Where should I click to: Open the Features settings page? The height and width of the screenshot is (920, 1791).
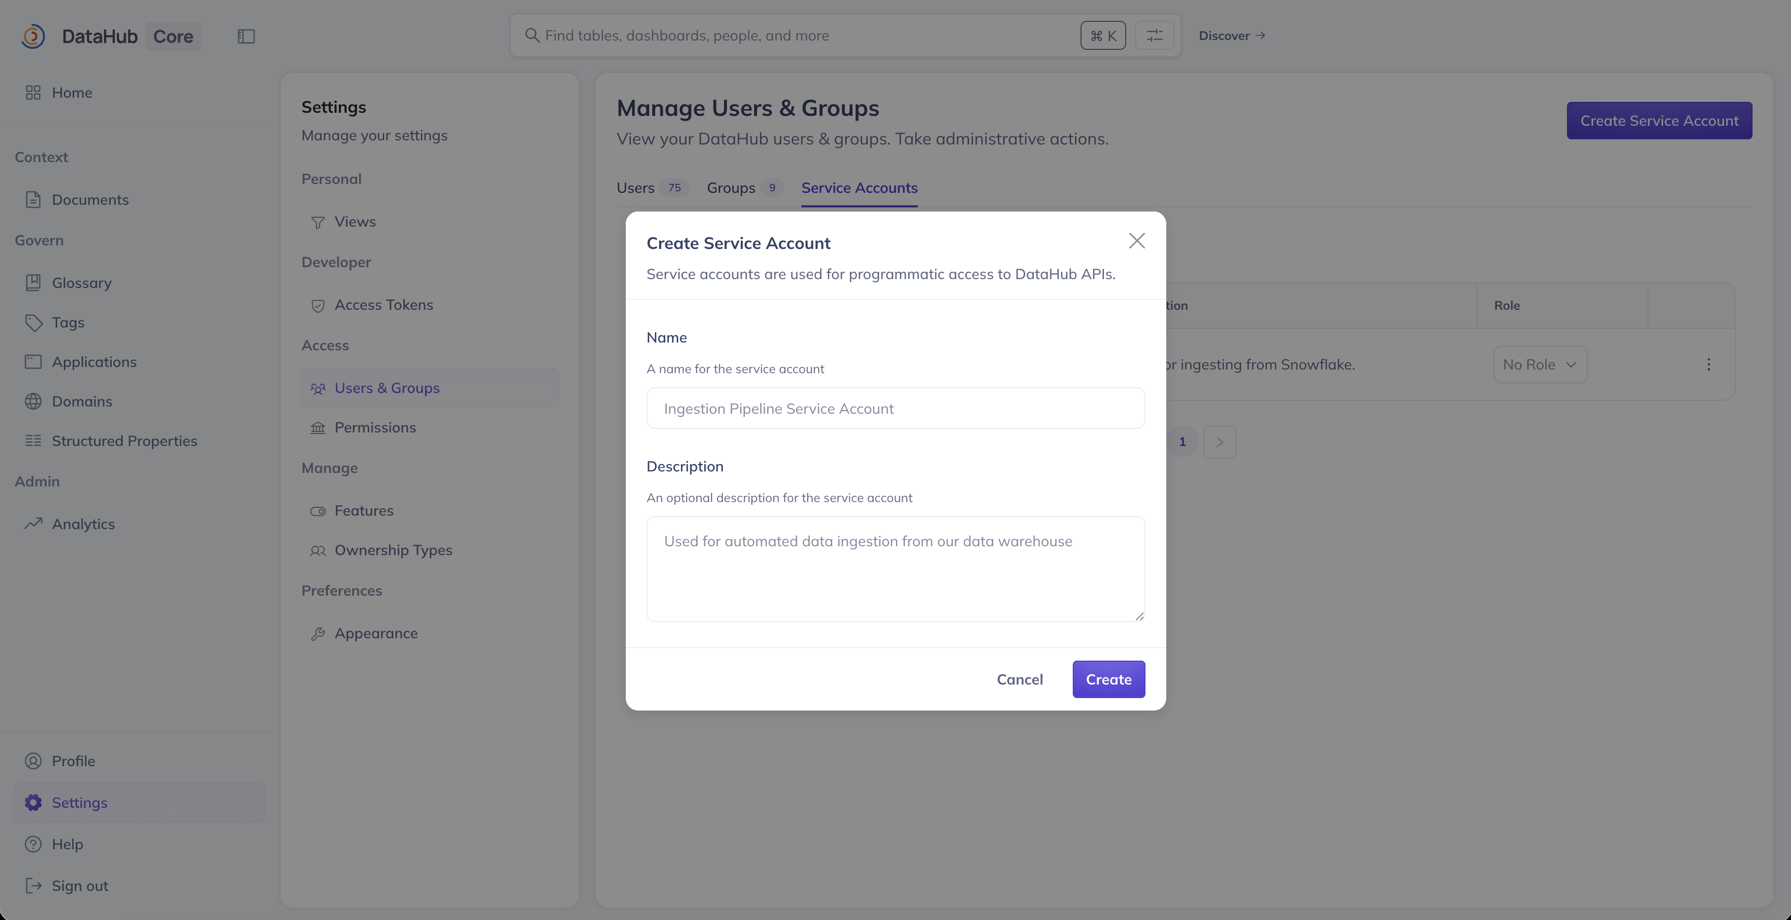click(x=364, y=510)
